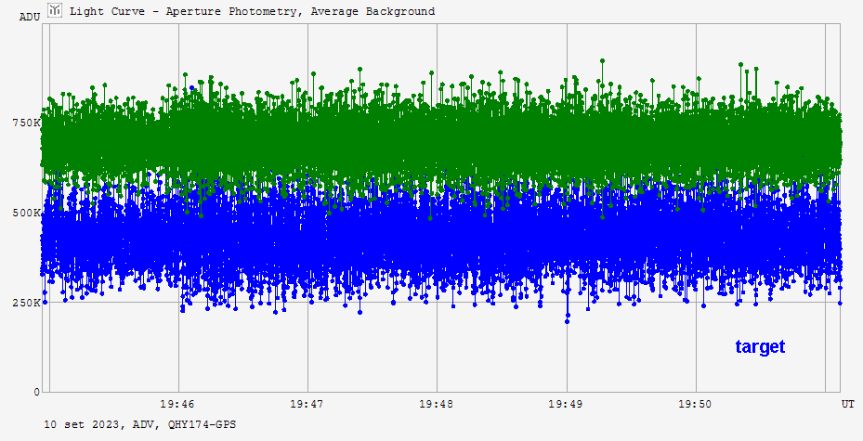This screenshot has width=863, height=441.
Task: Click the 250K ADU axis label
Action: (26, 303)
